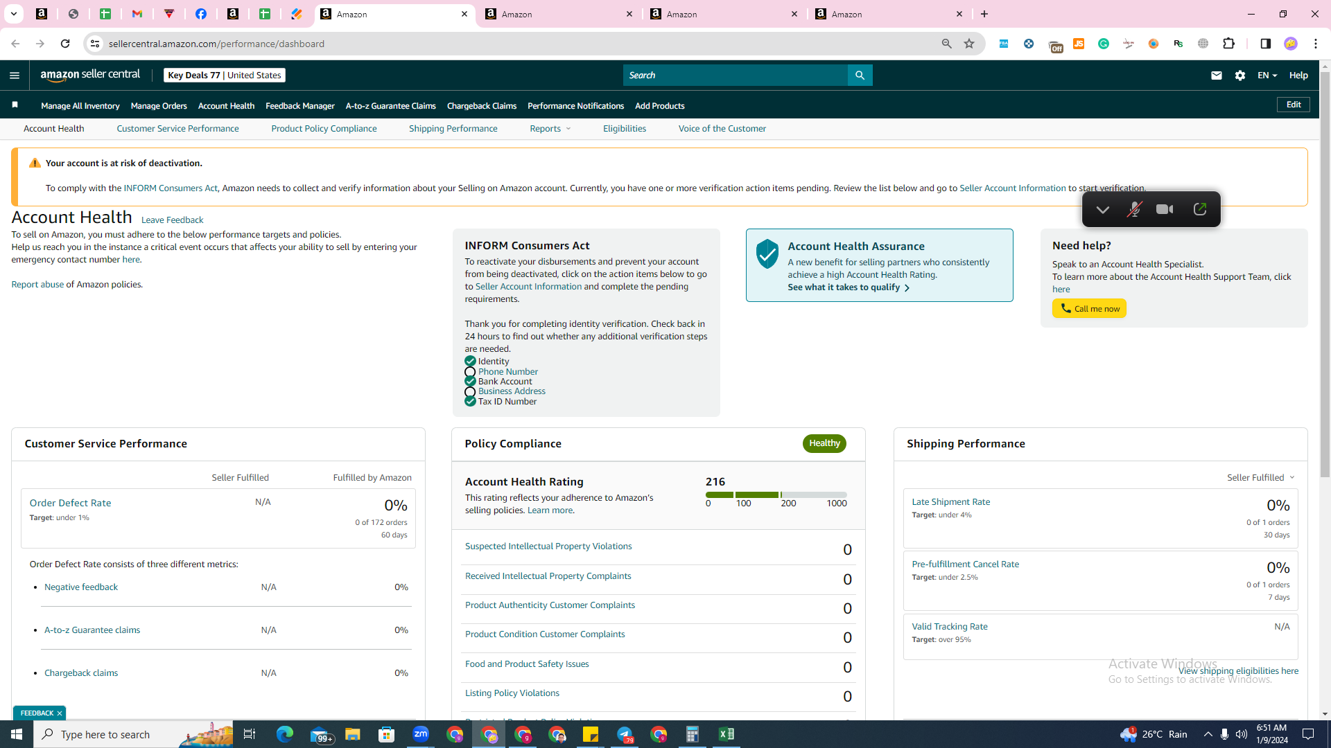
Task: Click the Call me now button
Action: tap(1089, 308)
